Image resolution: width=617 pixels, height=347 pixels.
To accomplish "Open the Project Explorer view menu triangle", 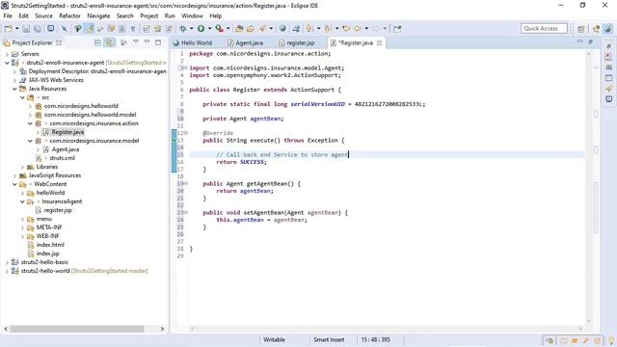I will coord(136,41).
